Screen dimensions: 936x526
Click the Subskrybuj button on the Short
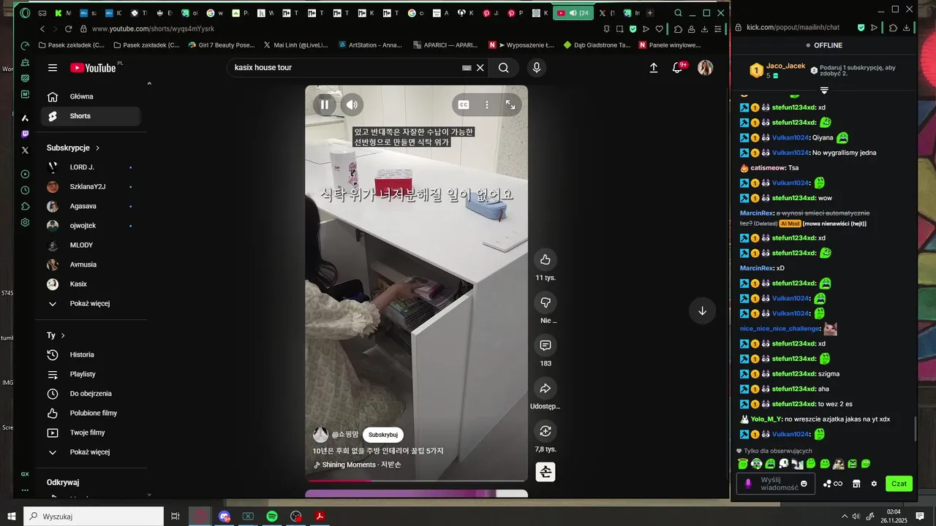pos(383,435)
